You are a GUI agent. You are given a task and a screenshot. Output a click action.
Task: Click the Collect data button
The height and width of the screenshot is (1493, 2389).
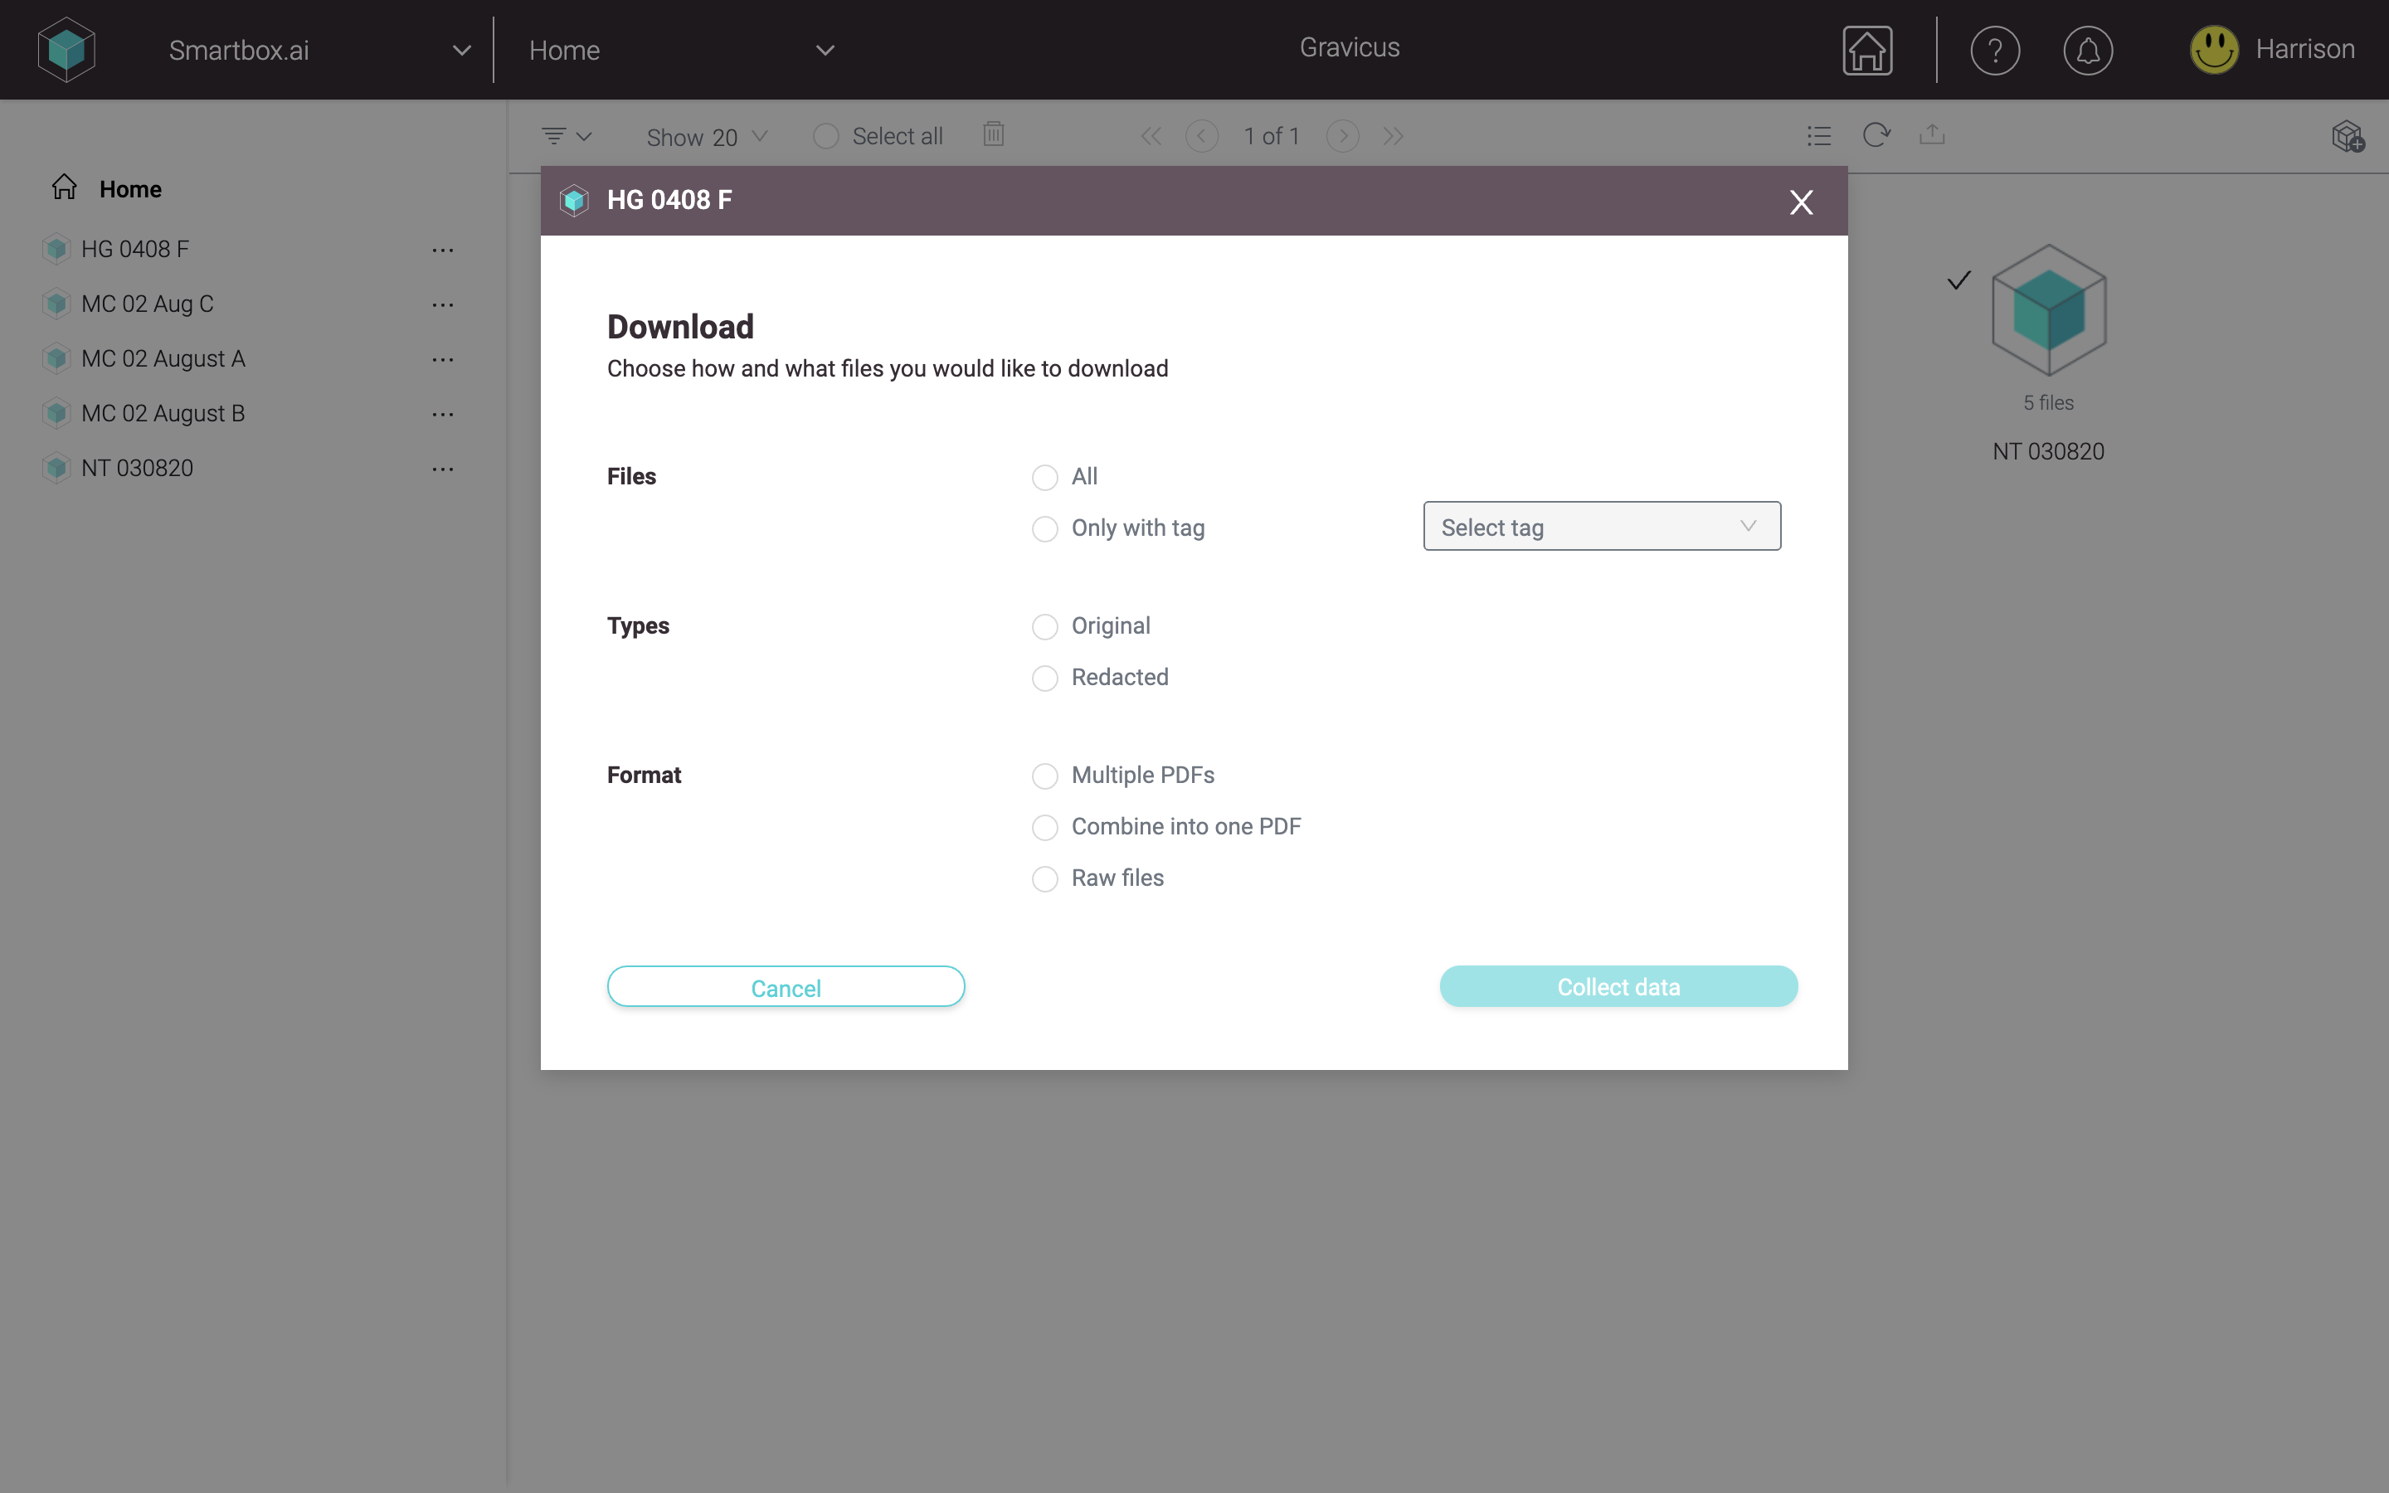[1618, 986]
